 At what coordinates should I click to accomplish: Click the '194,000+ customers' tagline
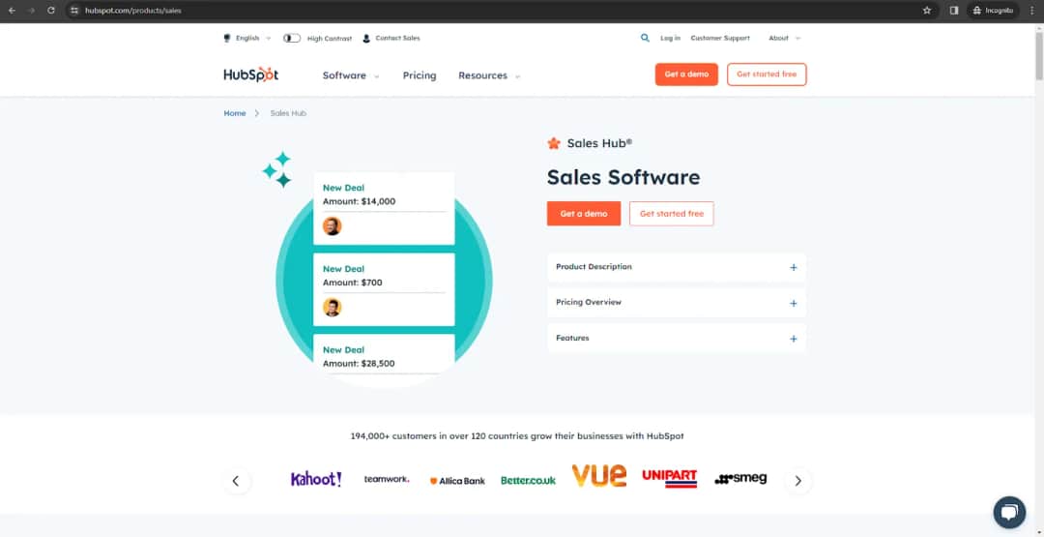click(x=517, y=436)
